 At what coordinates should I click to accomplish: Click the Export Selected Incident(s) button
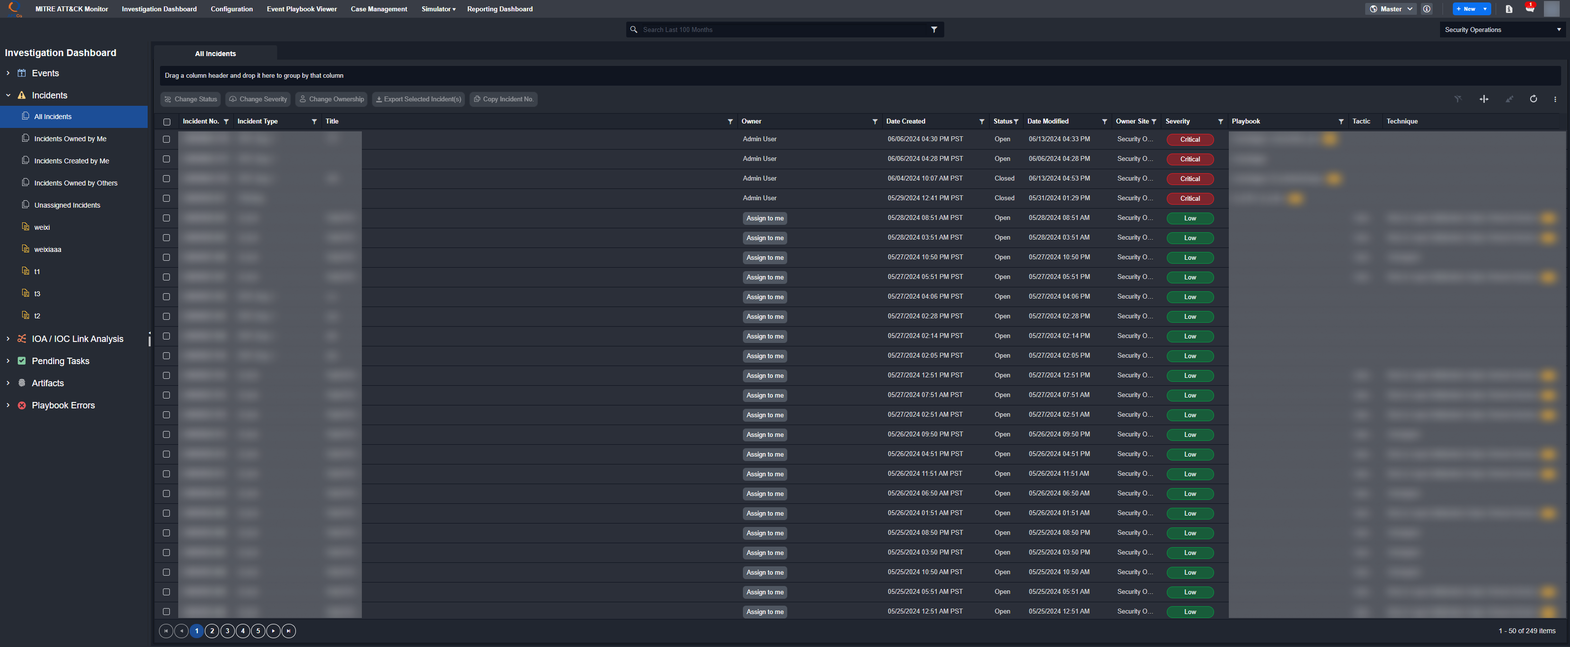pyautogui.click(x=418, y=99)
